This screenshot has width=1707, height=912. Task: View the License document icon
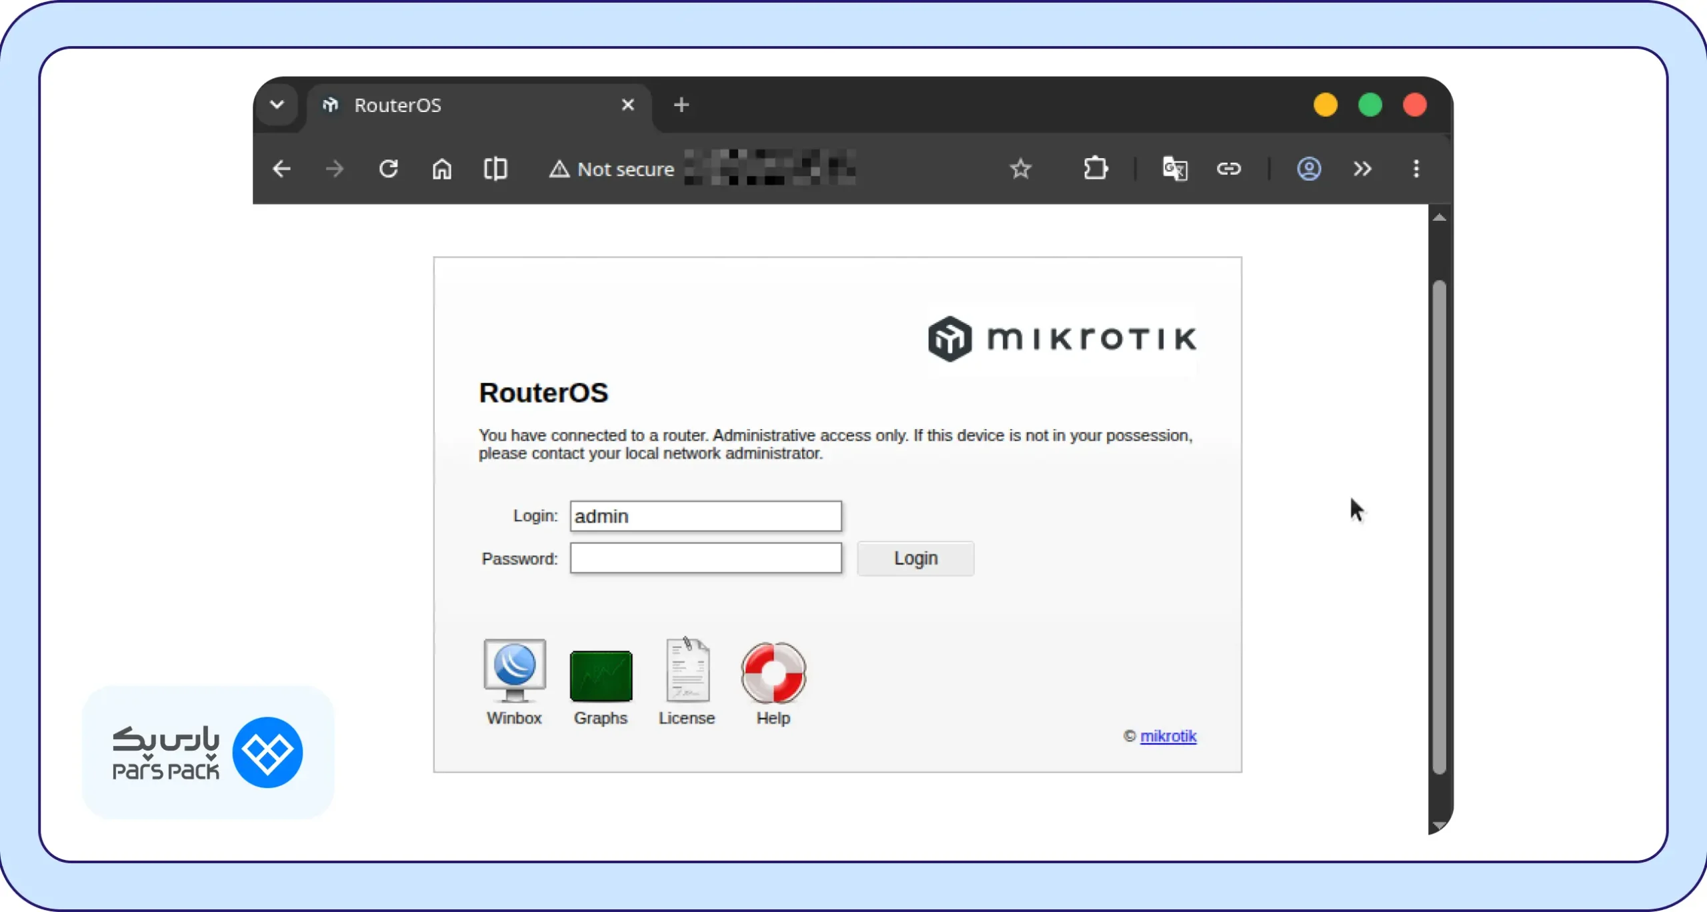click(x=687, y=670)
